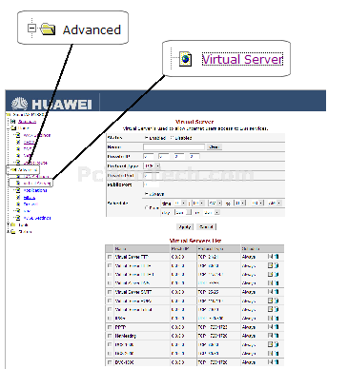Tick the DVC-1000 row checkbox
Image resolution: width=348 pixels, height=369 pixels.
[110, 362]
